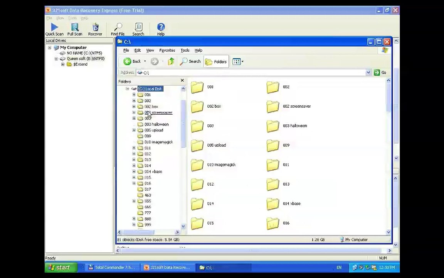
Task: Select NO NAME (C:)(NTFS) drive
Action: click(84, 53)
